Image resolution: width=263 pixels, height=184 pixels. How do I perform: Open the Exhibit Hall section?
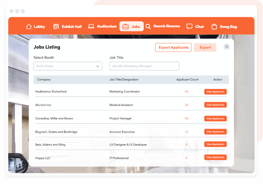56,26
